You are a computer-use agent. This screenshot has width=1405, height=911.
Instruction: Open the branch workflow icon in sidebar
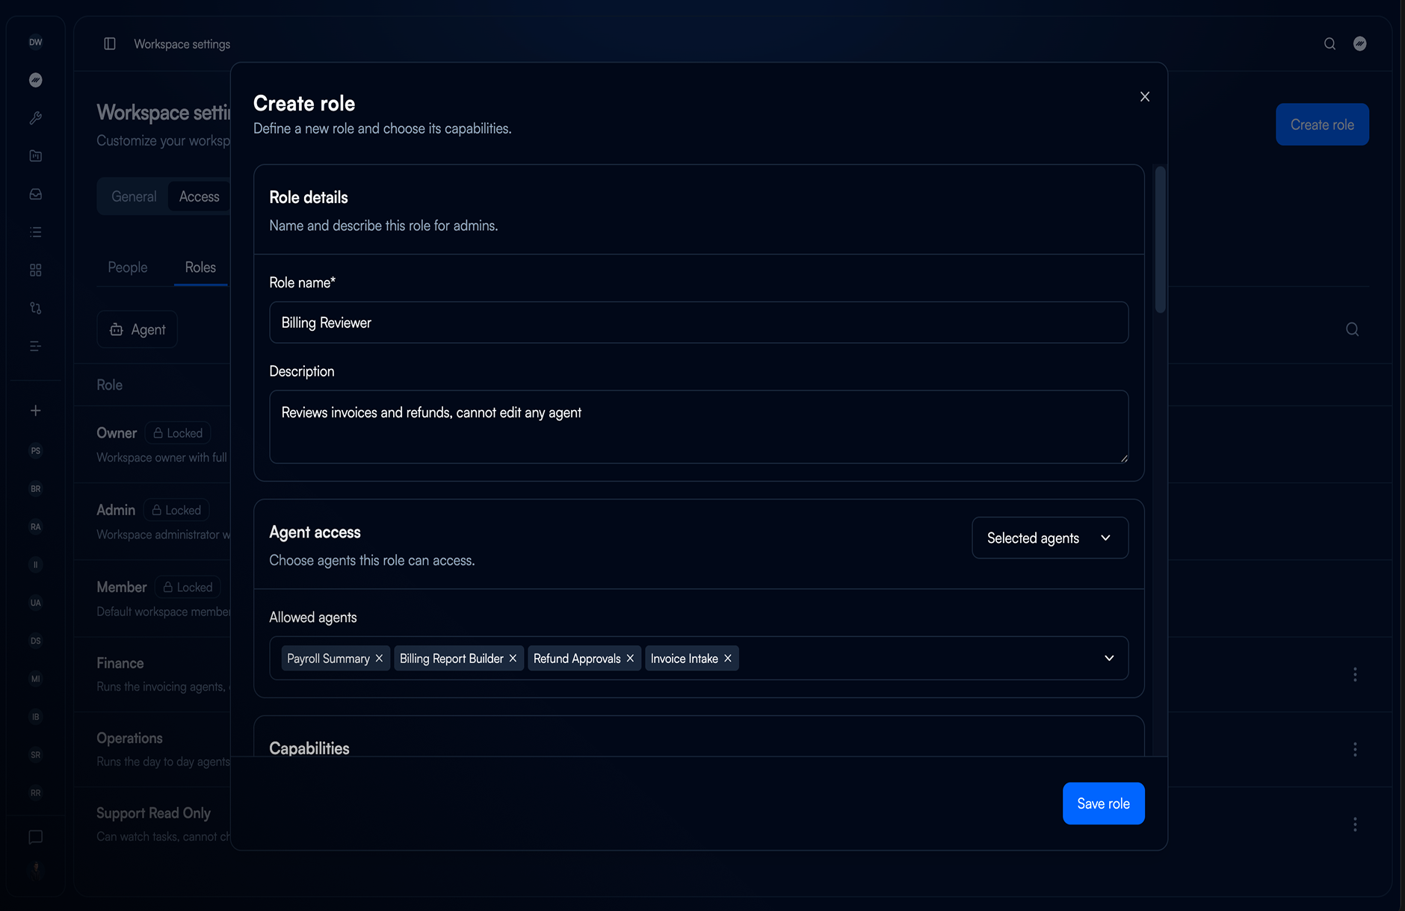pos(36,308)
